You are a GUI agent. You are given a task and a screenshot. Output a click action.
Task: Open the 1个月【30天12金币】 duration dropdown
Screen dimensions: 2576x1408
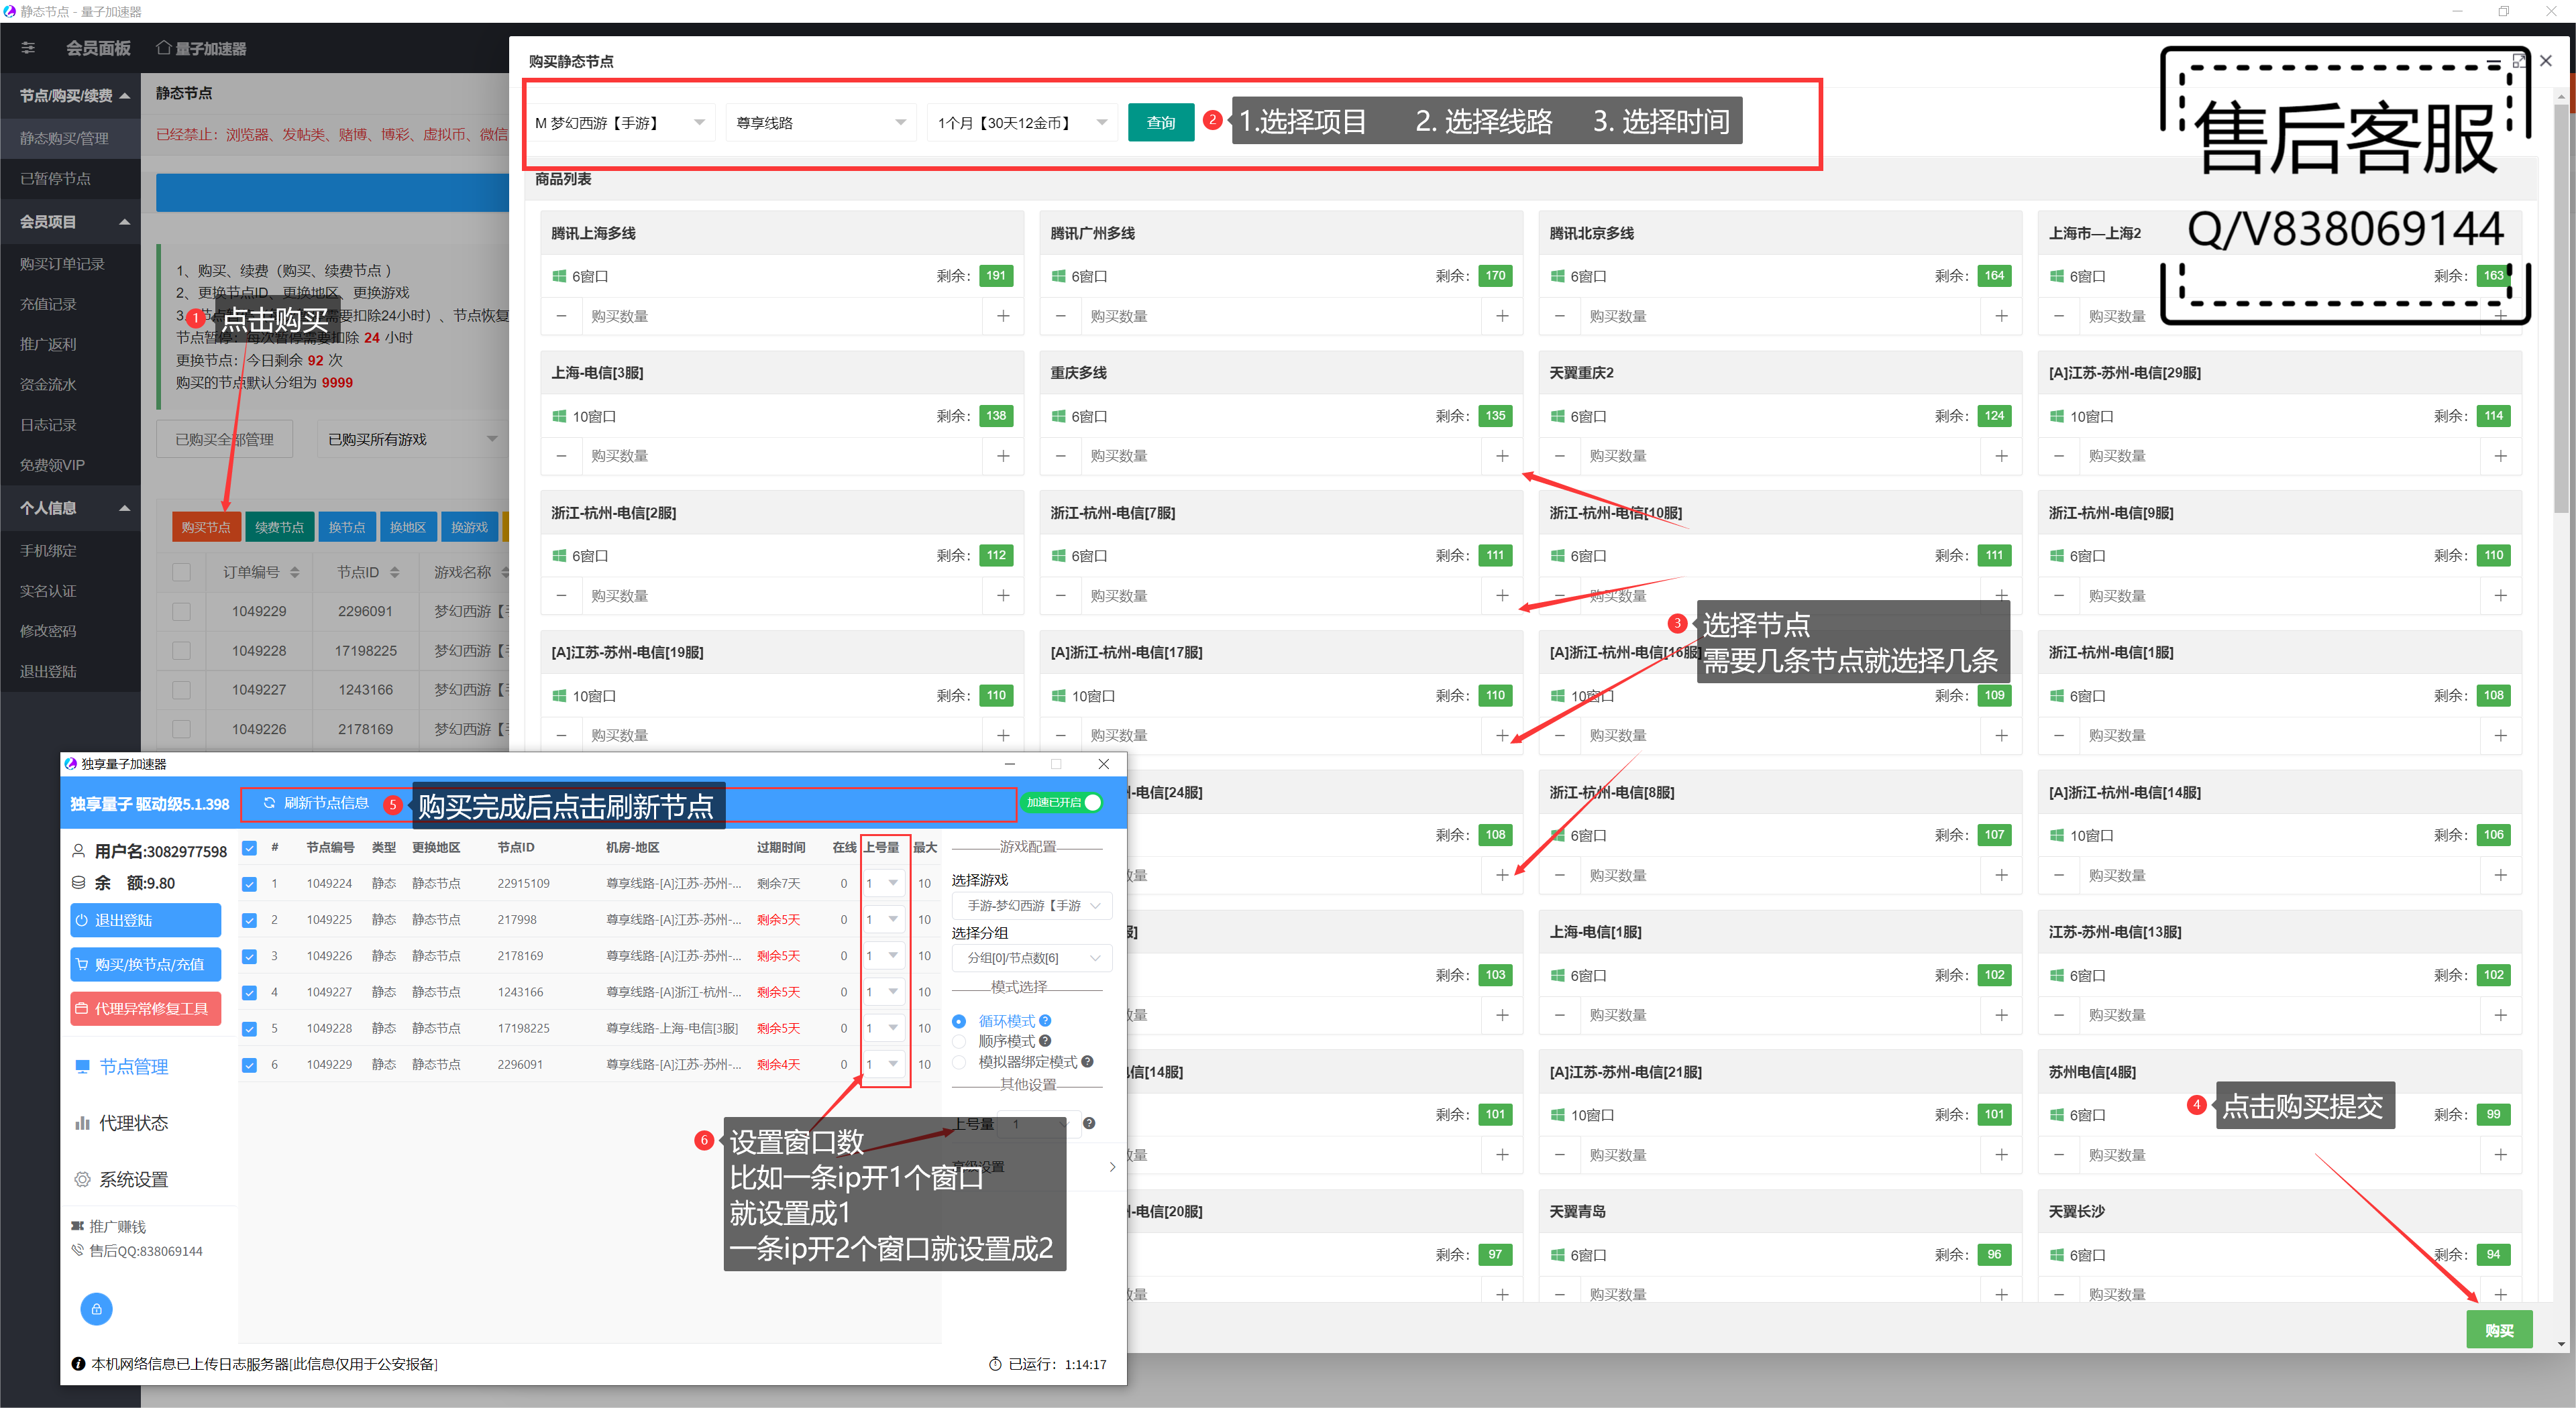tap(1021, 123)
